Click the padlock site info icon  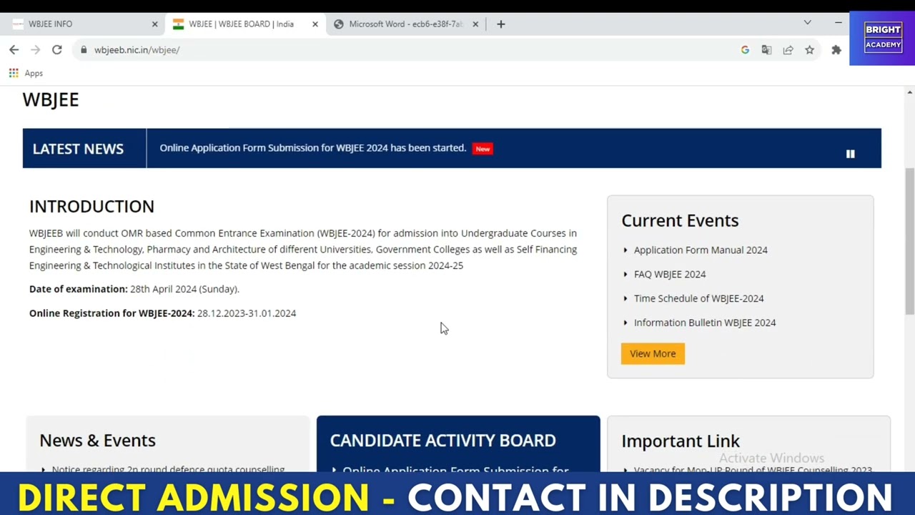click(84, 49)
